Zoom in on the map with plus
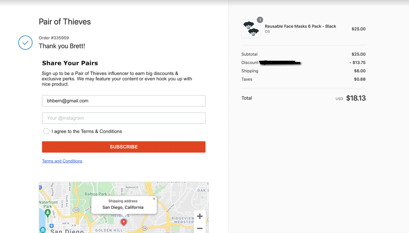This screenshot has height=233, width=409. coord(200,216)
